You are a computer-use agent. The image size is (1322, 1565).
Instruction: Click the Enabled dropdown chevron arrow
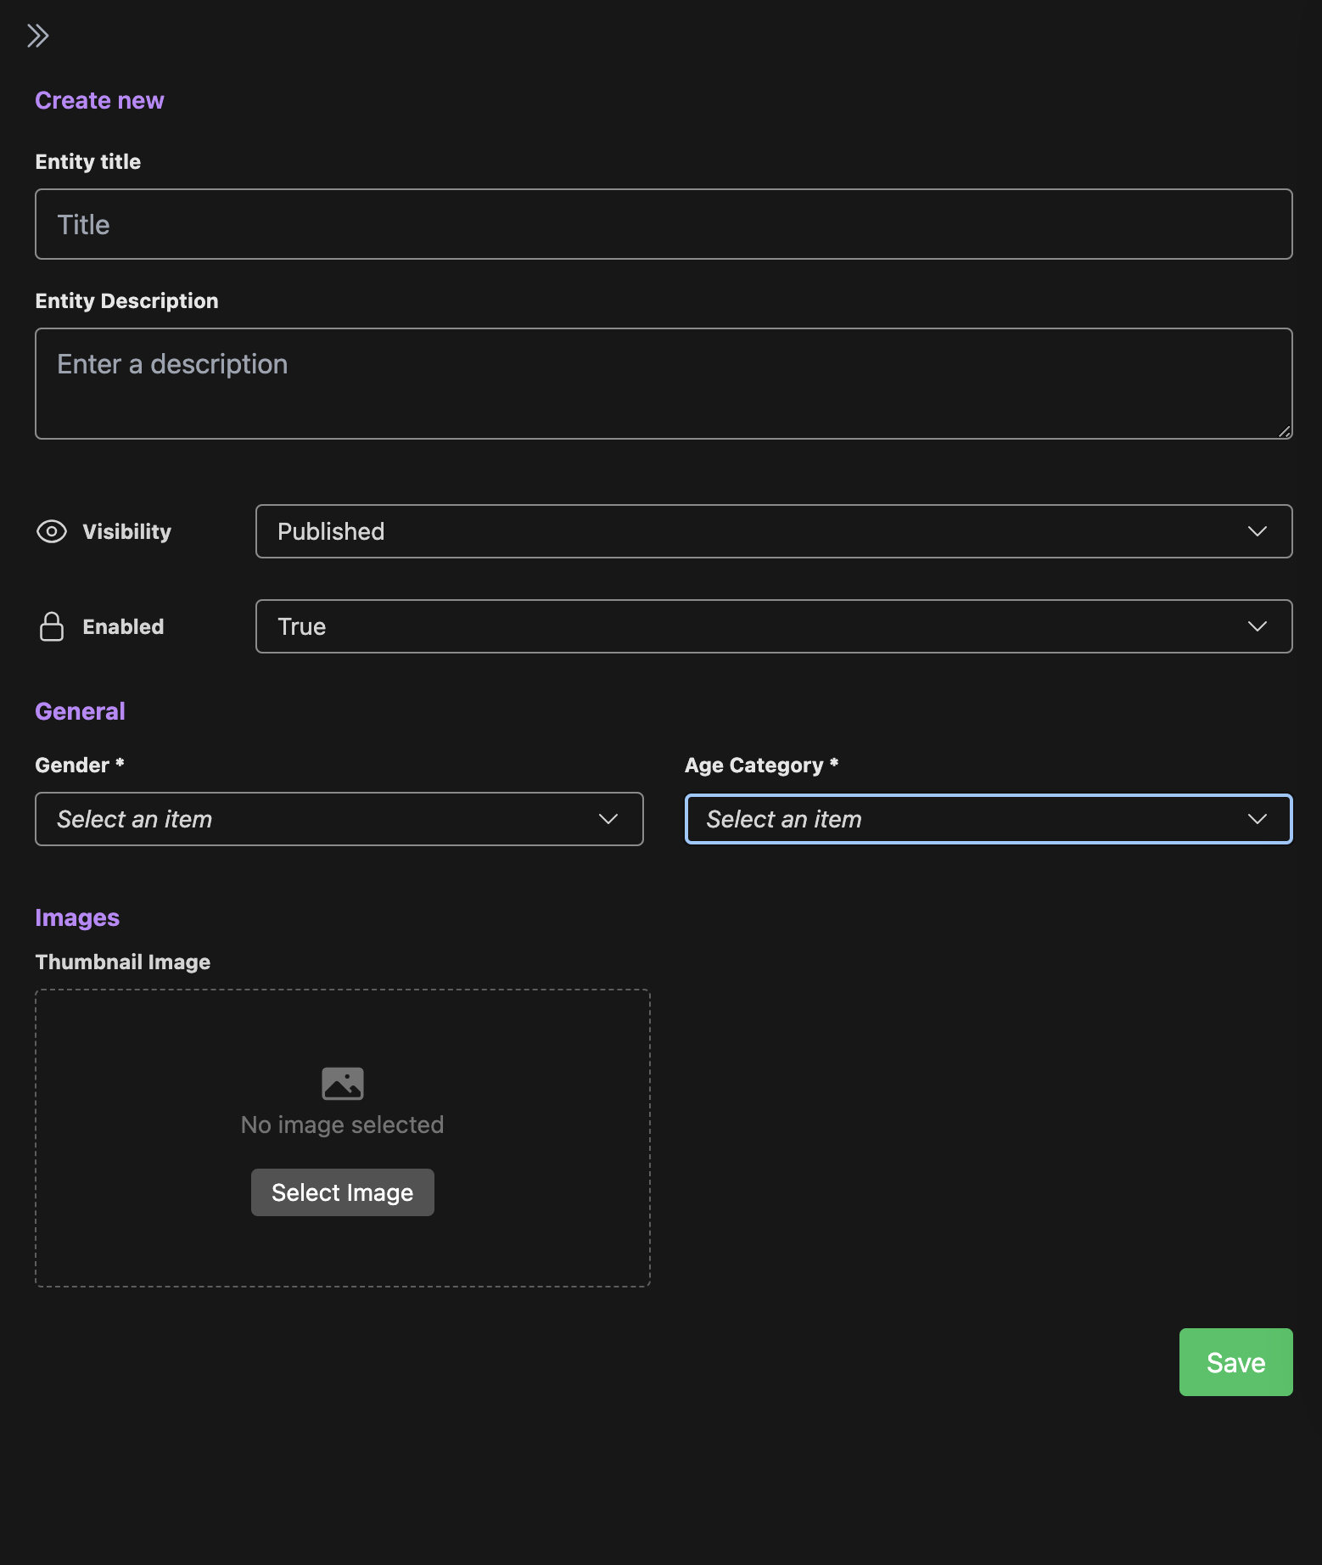click(x=1258, y=626)
